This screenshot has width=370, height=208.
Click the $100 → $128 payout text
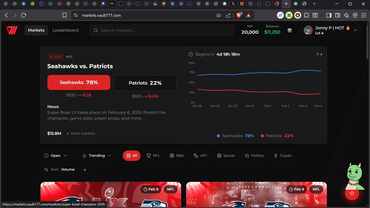click(x=79, y=95)
